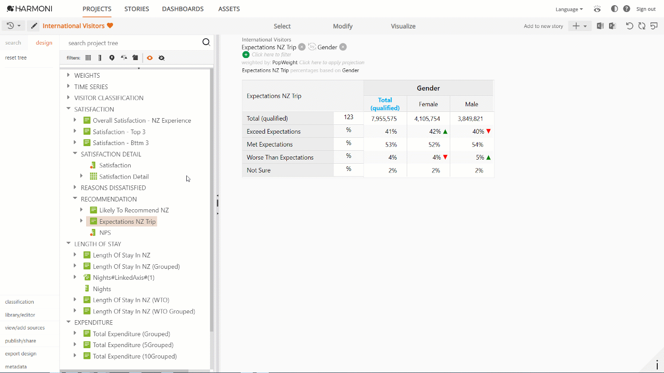Click Add to new story
The width and height of the screenshot is (664, 373).
pyautogui.click(x=543, y=26)
